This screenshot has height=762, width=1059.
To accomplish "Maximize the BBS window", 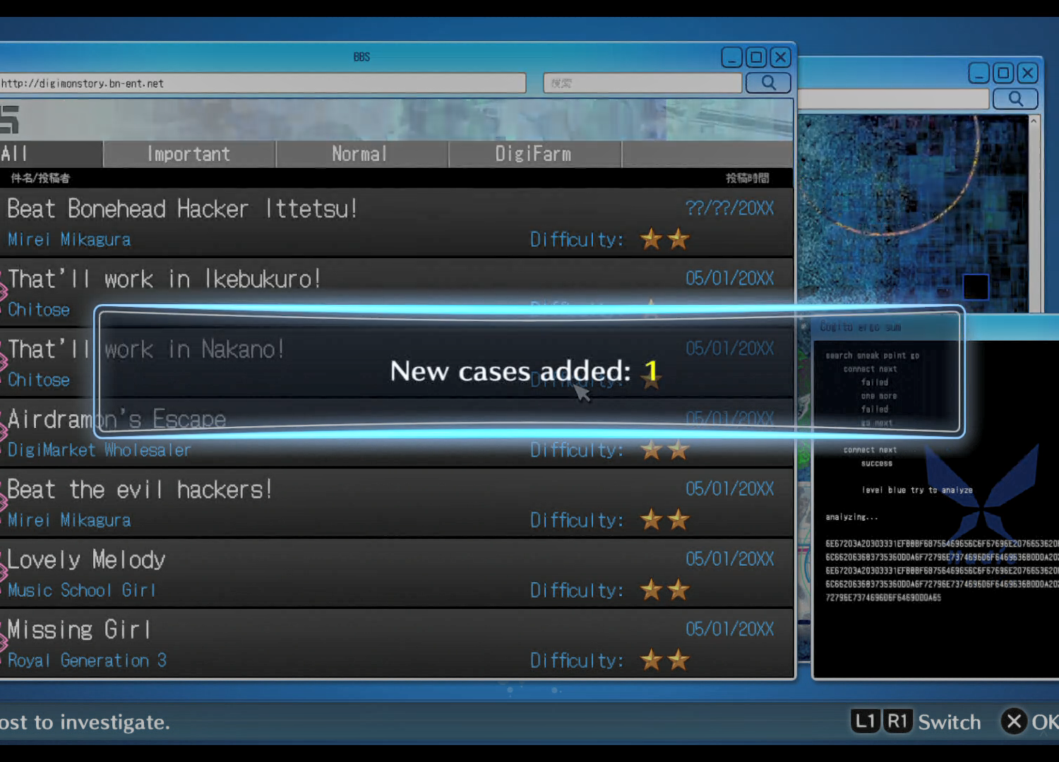I will tap(756, 57).
